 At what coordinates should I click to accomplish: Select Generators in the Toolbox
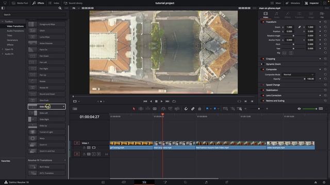click(12, 40)
